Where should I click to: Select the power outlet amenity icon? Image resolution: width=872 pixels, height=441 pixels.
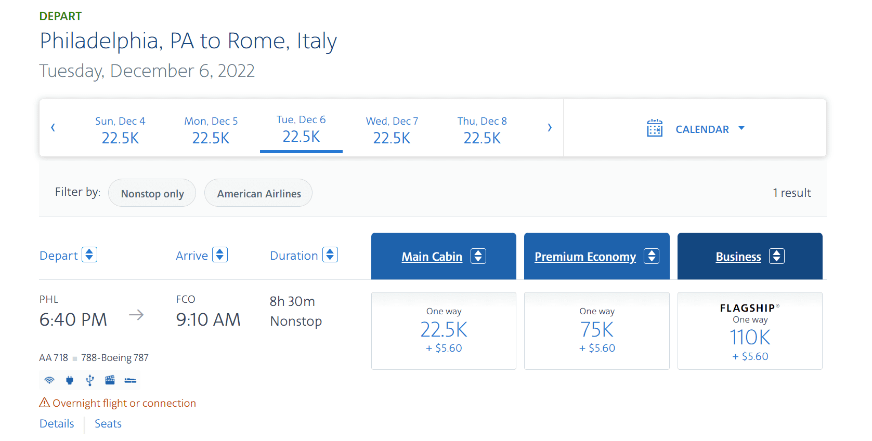tap(69, 380)
